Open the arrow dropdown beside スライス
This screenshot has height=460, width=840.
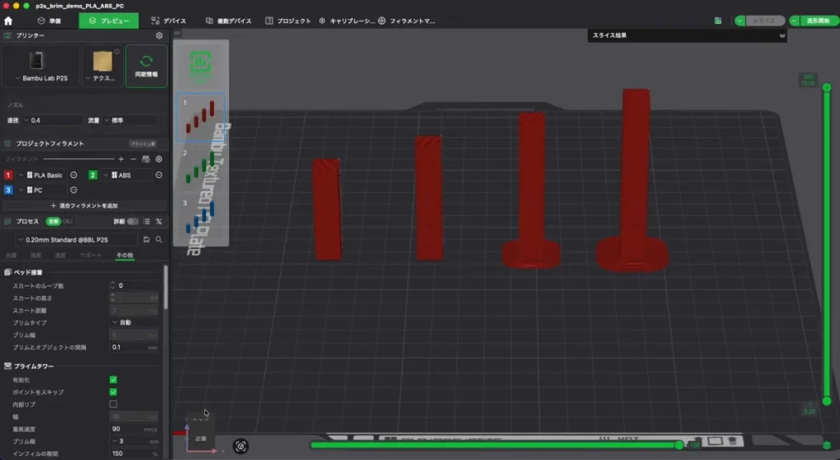click(x=740, y=20)
